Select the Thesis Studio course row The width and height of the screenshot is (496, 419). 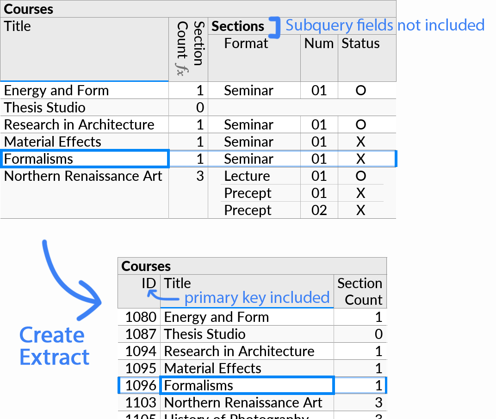44,107
